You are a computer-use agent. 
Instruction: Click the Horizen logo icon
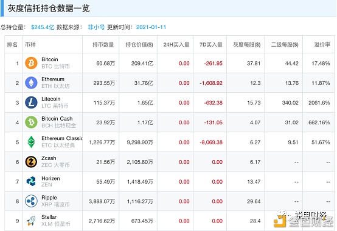31,181
